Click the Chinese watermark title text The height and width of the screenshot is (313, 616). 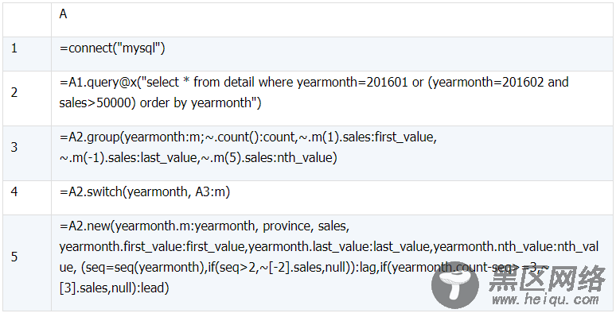(x=547, y=278)
